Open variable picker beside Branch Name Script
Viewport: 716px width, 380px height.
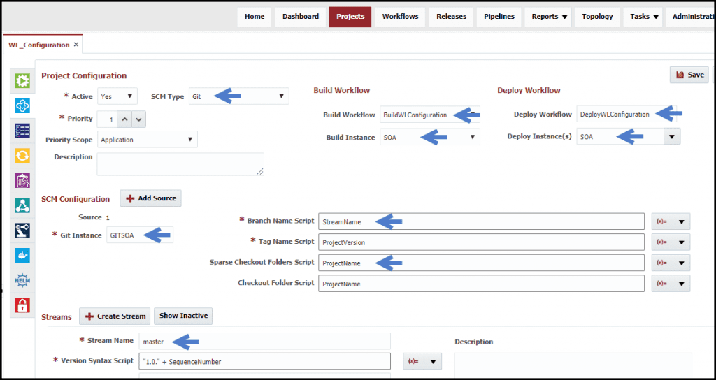coord(671,221)
